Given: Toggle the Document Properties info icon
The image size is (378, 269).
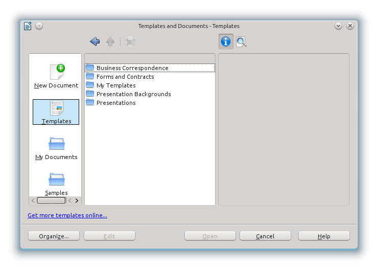Looking at the screenshot, I should (x=226, y=42).
